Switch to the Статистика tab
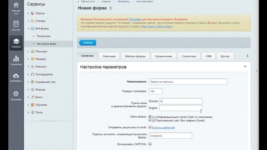This screenshot has width=267, height=150. click(189, 56)
